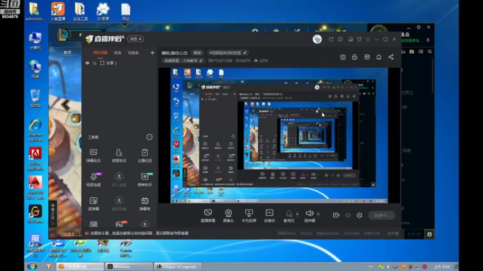Click the save icon in title bar
This screenshot has height=271, width=483.
[x=351, y=39]
